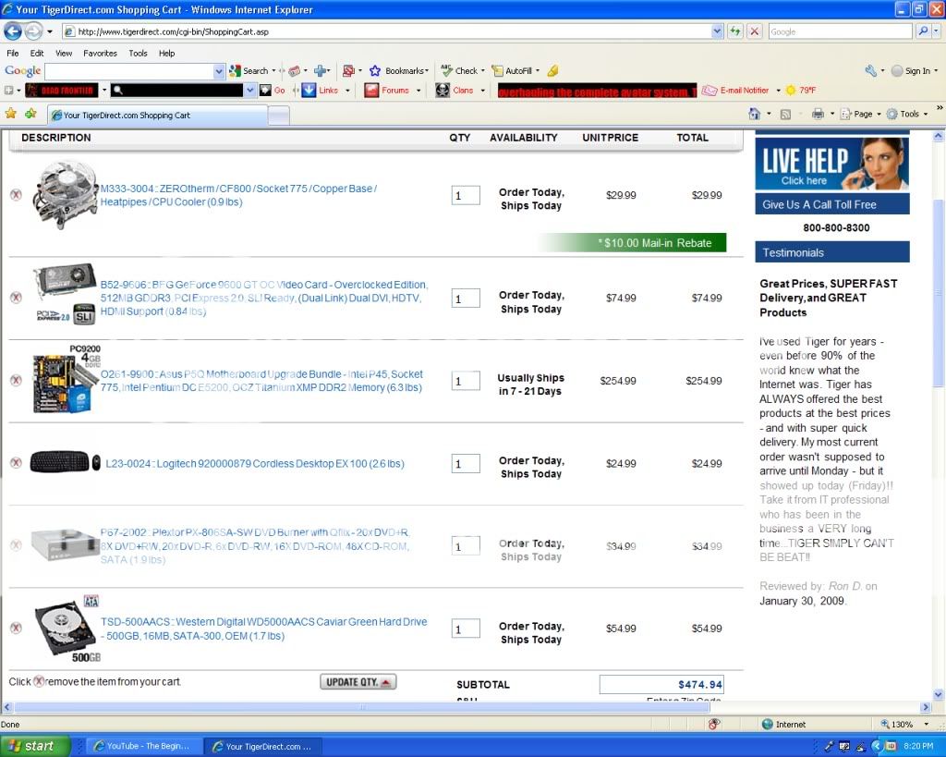Click the Refresh page icon
This screenshot has height=757, width=946.
click(735, 31)
